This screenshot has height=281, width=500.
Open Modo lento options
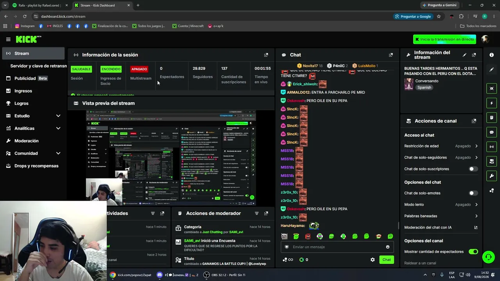(x=441, y=205)
